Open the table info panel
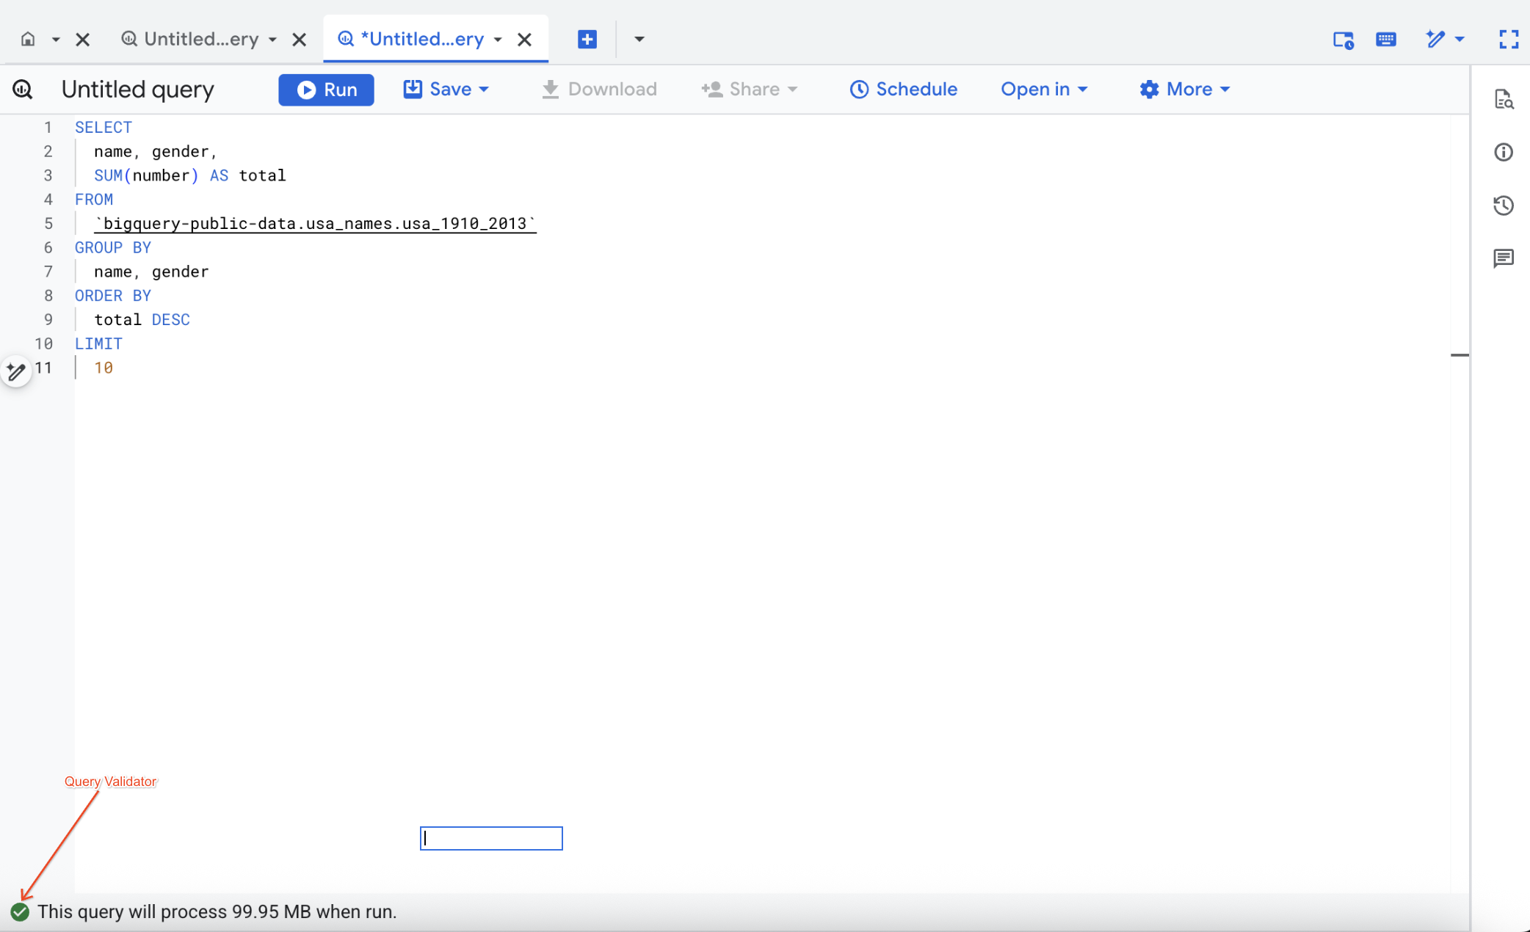The width and height of the screenshot is (1530, 932). 1504,152
